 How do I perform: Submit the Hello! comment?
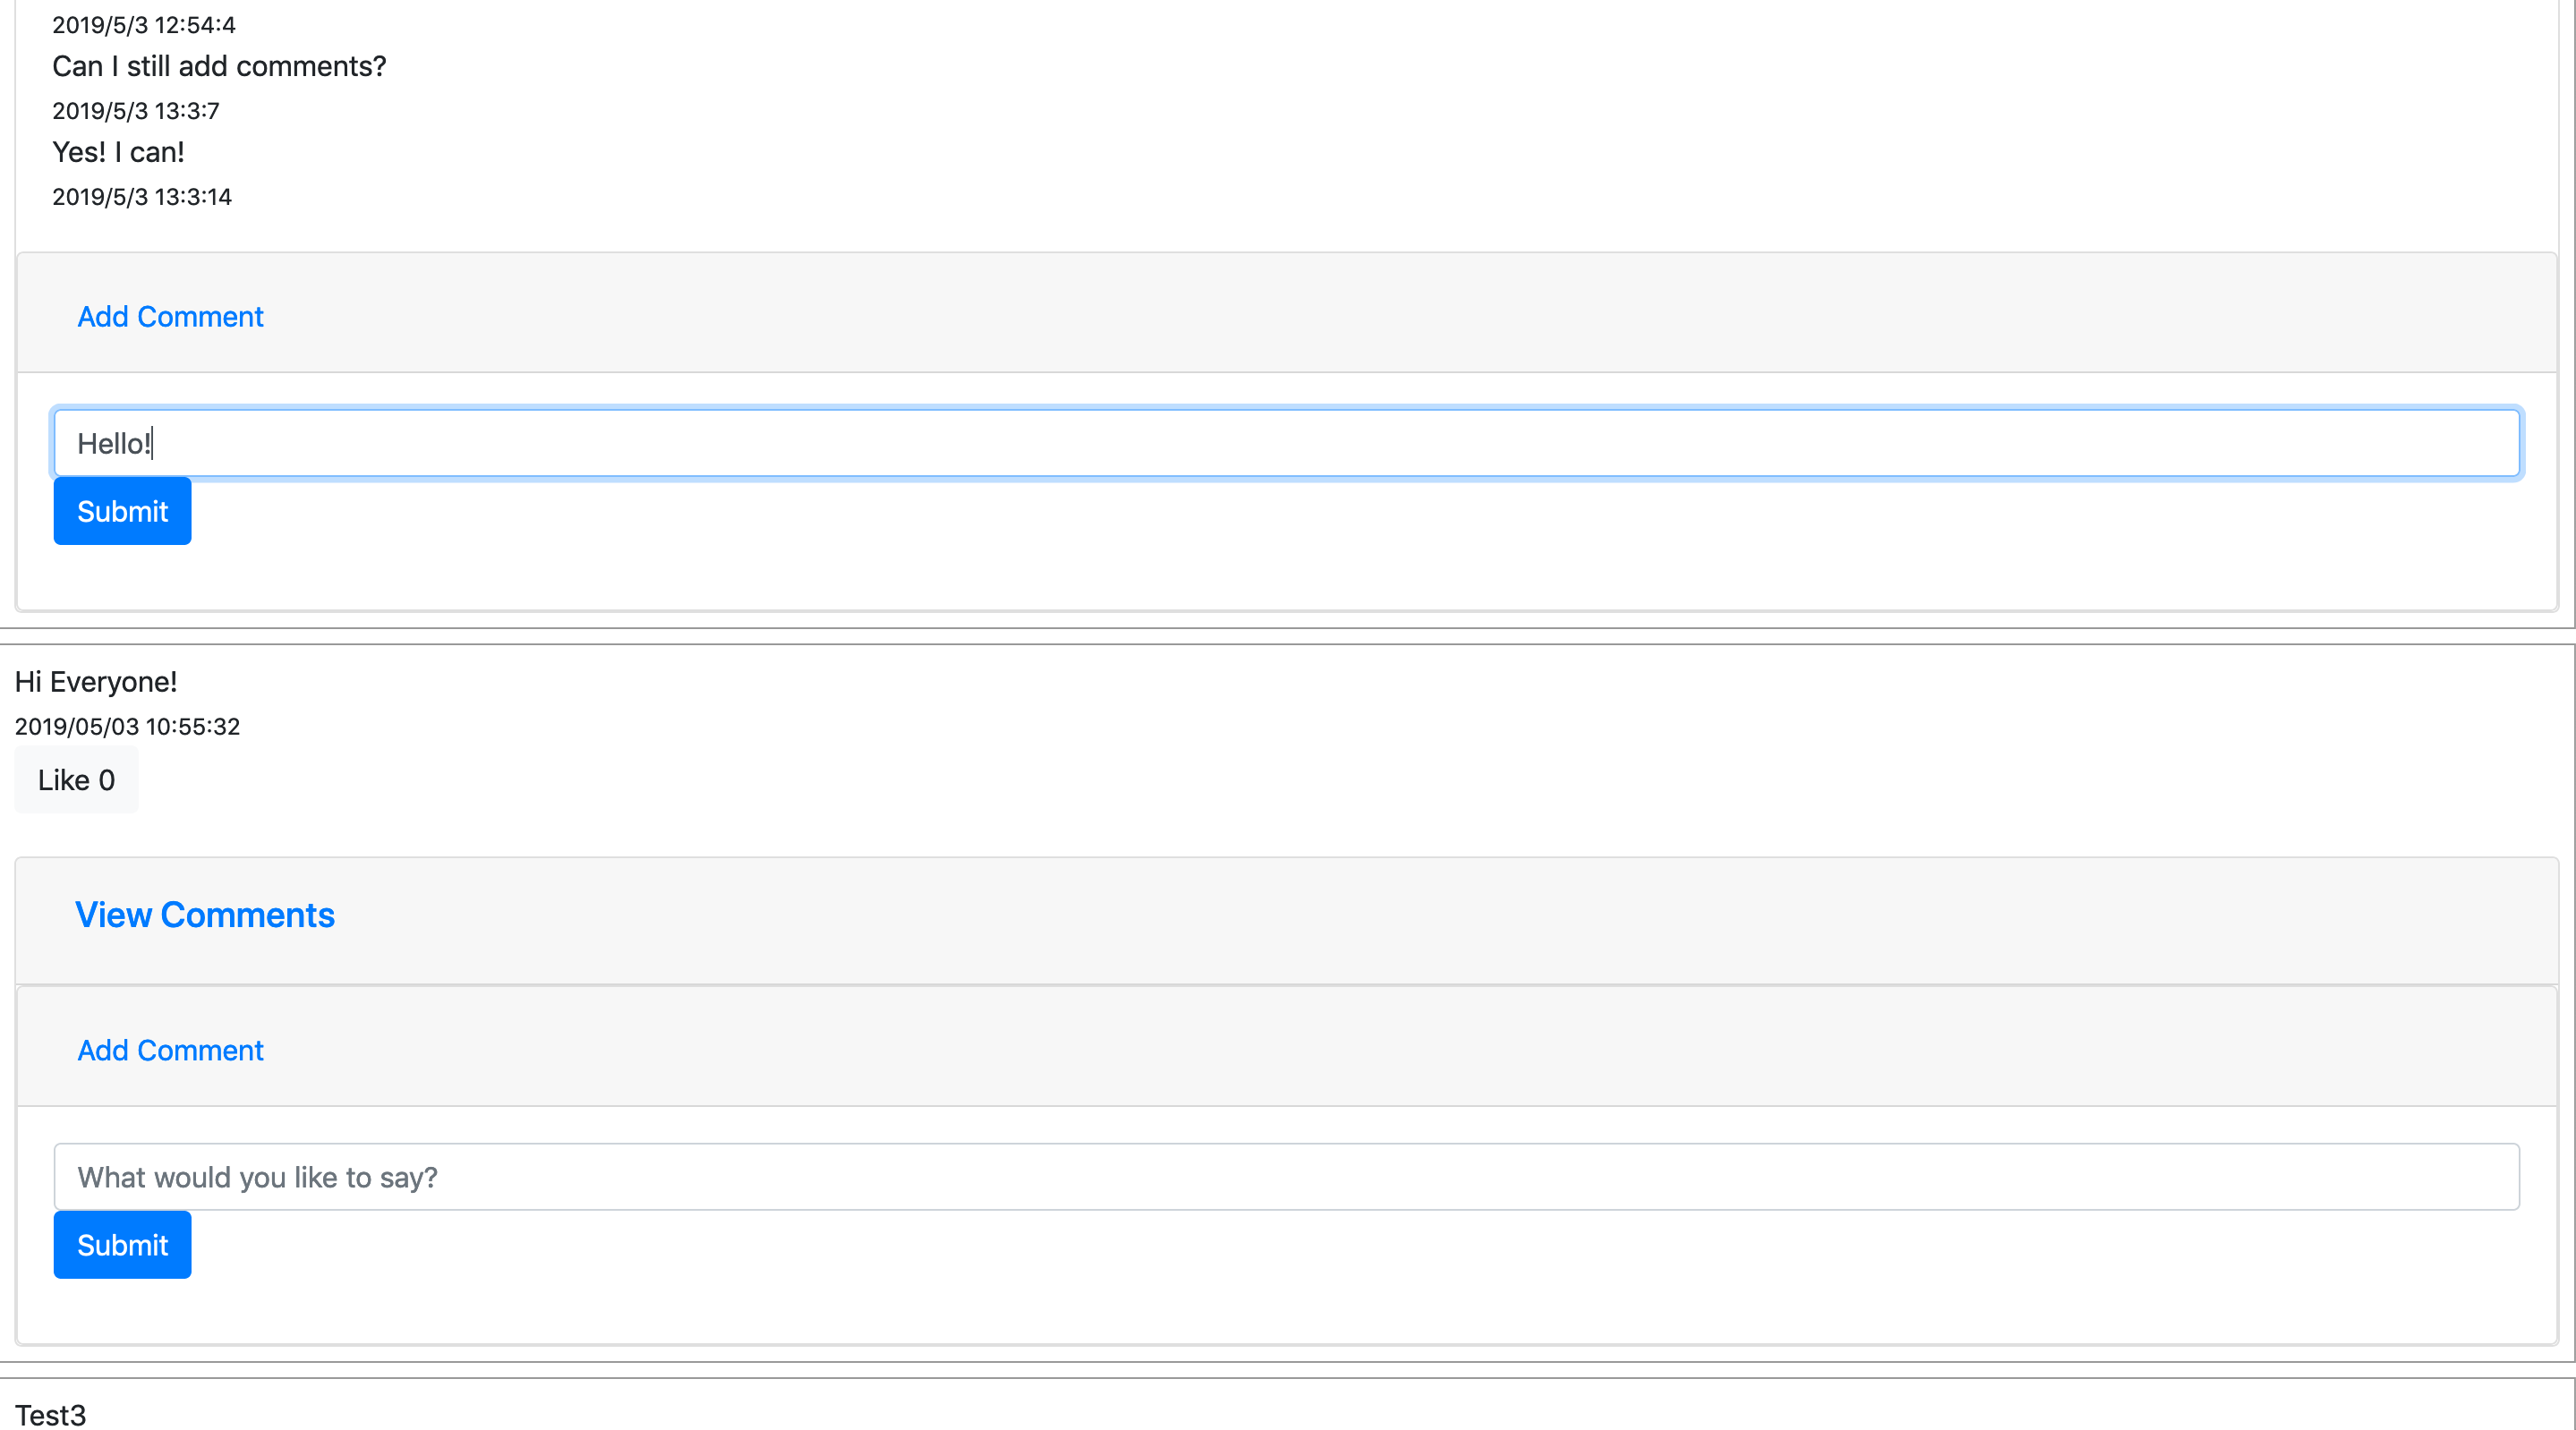tap(122, 511)
